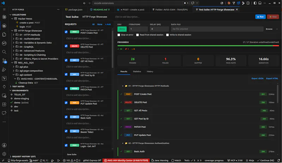This screenshot has width=282, height=163.
Task: Collapse the Hacker News collection
Action: click(12, 19)
